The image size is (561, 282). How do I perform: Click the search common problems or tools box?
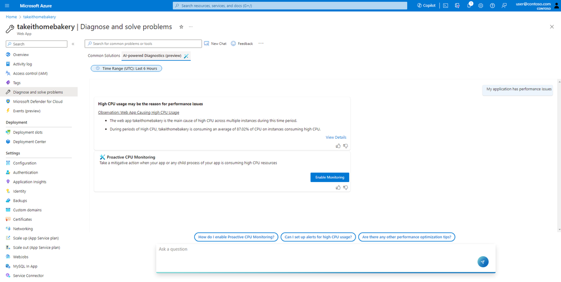[x=143, y=44]
